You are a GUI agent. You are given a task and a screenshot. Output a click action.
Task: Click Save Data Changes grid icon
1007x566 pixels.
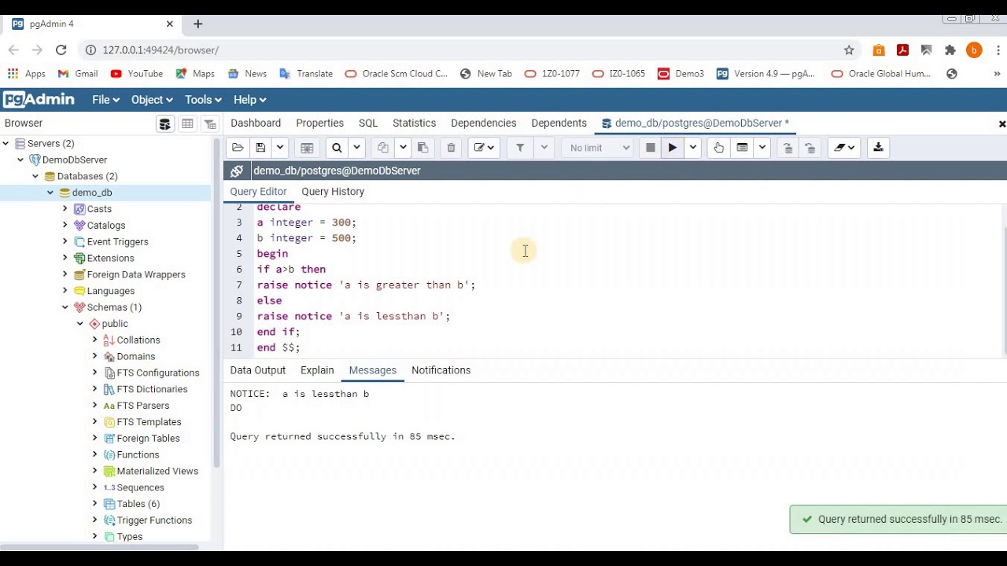coord(307,148)
